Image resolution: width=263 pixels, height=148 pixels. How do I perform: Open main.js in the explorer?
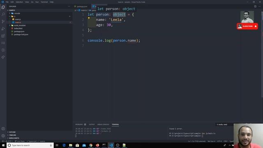18,19
